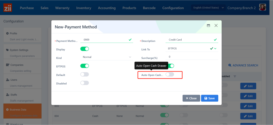The height and width of the screenshot is (125, 273).
Task: Turn off the Display toggle
Action: tap(85, 49)
